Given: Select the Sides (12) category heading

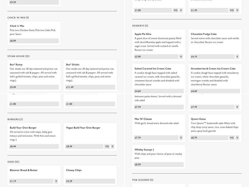Looking at the screenshot, I should [x=13, y=162].
